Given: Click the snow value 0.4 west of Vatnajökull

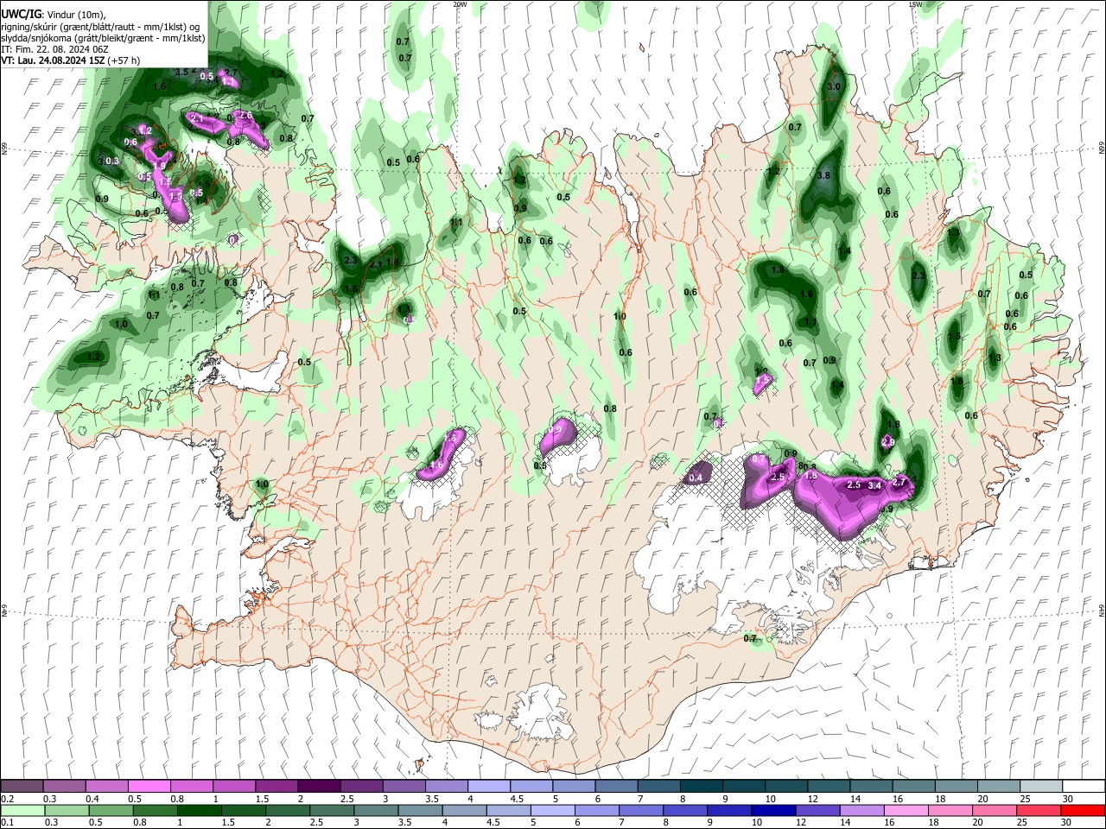Looking at the screenshot, I should pos(697,477).
